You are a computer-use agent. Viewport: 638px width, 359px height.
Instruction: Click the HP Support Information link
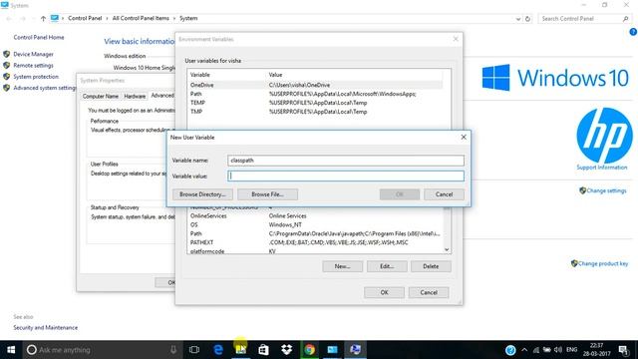[602, 168]
